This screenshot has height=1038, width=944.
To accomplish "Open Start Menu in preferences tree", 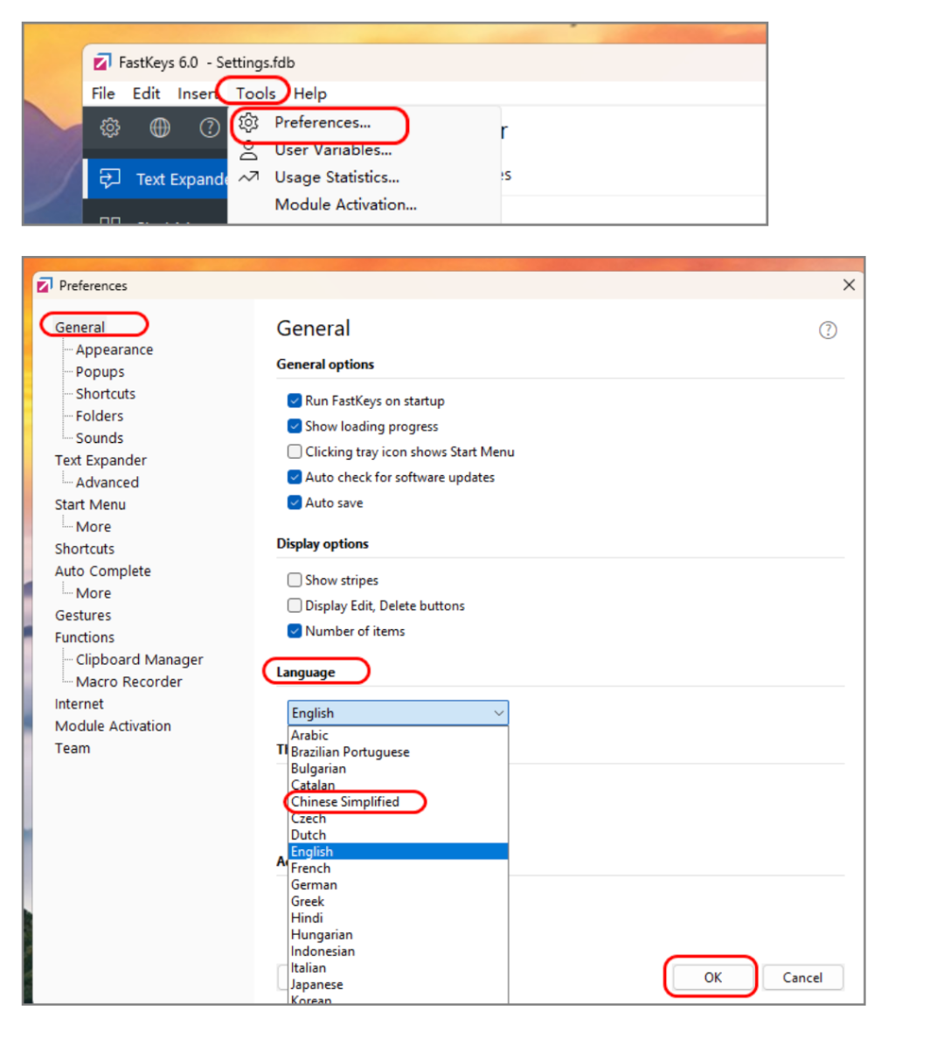I will [x=90, y=504].
